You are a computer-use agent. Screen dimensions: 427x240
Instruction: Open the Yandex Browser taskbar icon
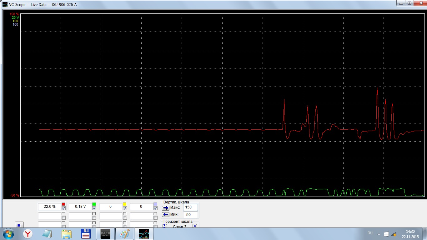pos(28,234)
